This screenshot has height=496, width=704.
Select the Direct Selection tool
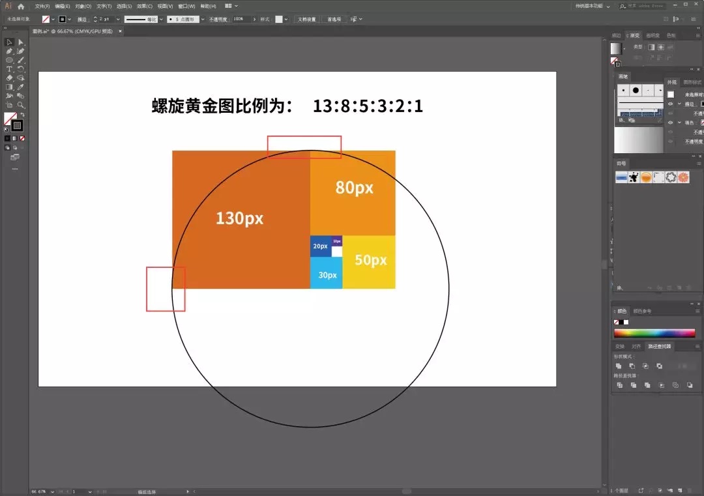(21, 42)
